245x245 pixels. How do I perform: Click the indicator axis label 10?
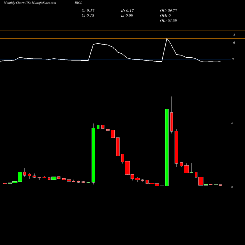pos(233,59)
